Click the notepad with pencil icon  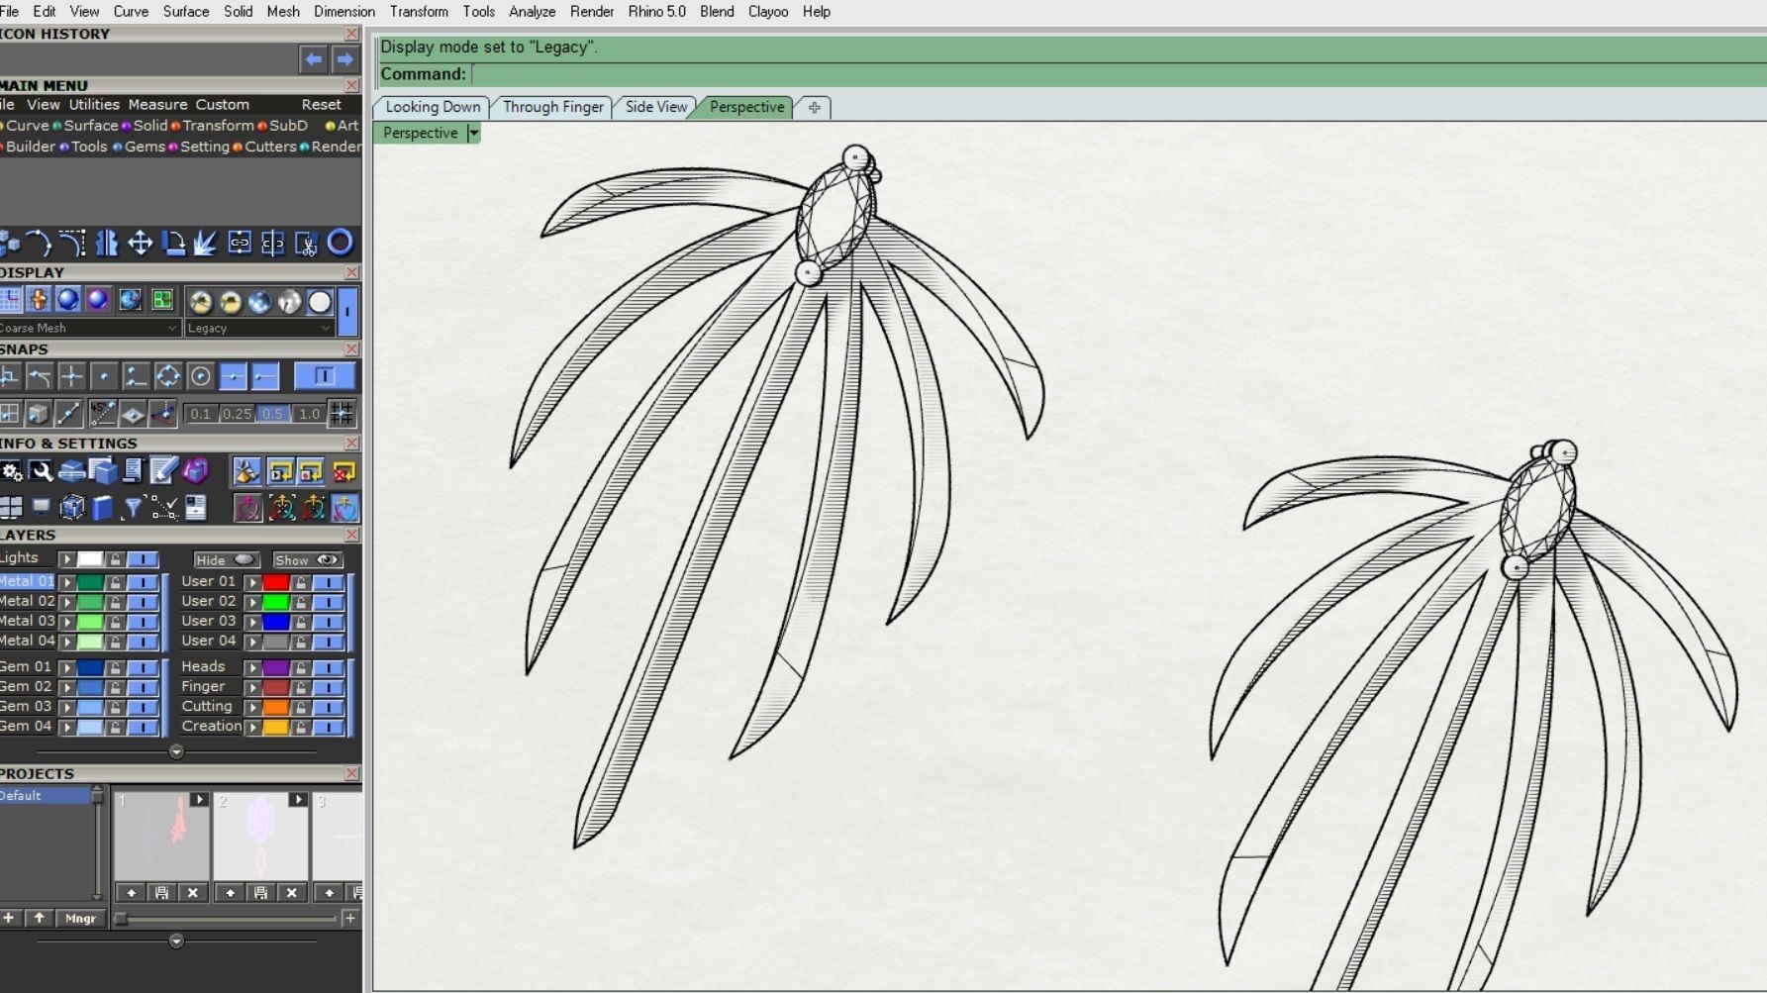163,471
